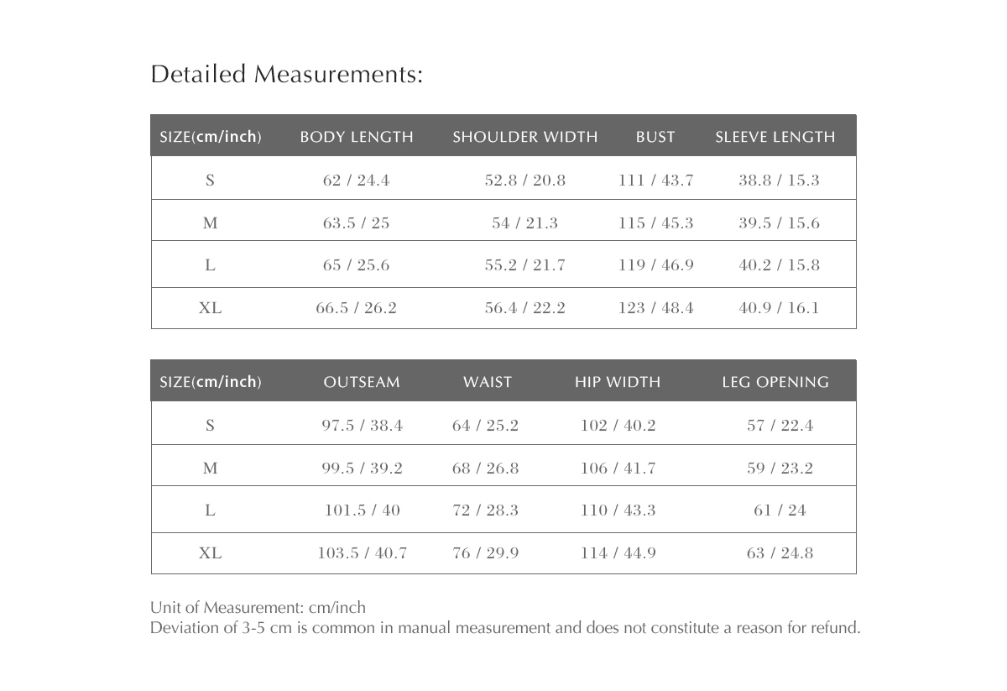Select the 40.9 / 16.1 sleeve length cell
1007x691 pixels.
(x=779, y=308)
